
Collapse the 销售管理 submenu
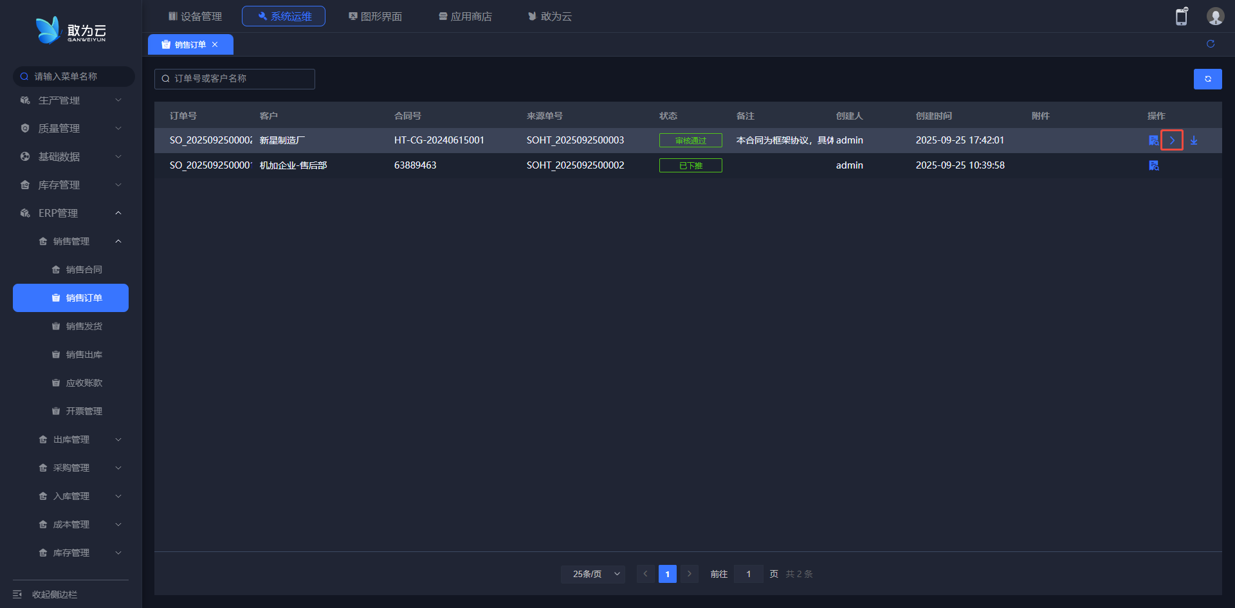point(71,241)
